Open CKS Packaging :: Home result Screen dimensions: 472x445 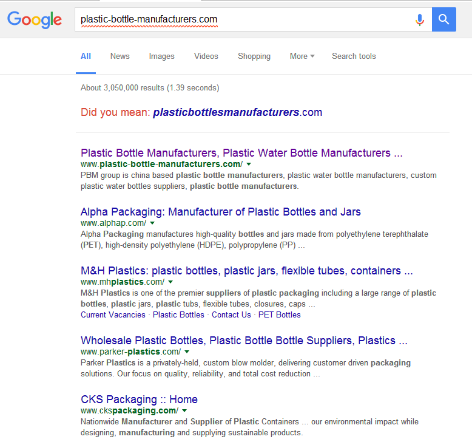tap(139, 399)
